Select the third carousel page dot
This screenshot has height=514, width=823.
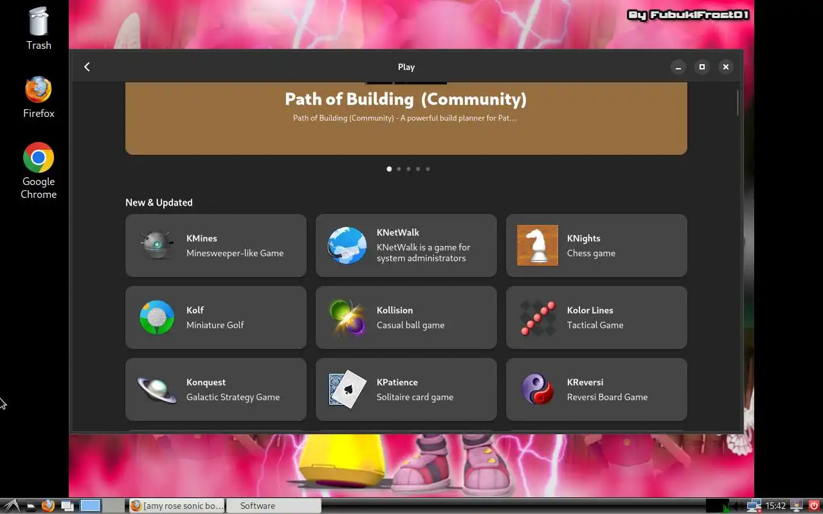click(x=408, y=169)
